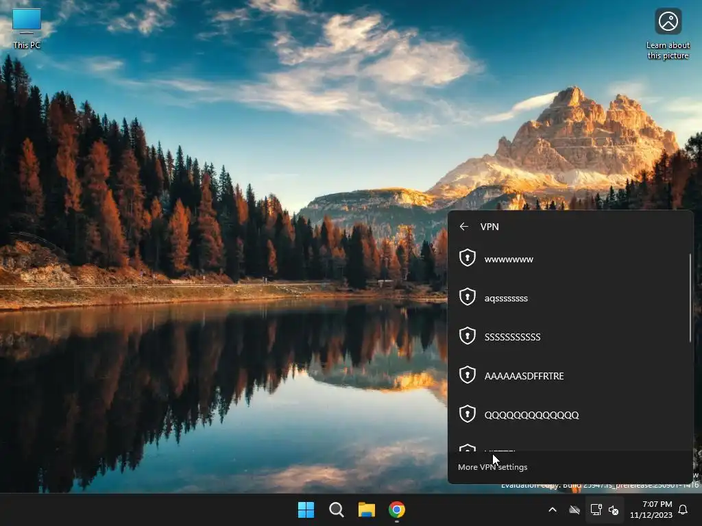Open Google Chrome from the taskbar
The height and width of the screenshot is (526, 702).
tap(397, 510)
